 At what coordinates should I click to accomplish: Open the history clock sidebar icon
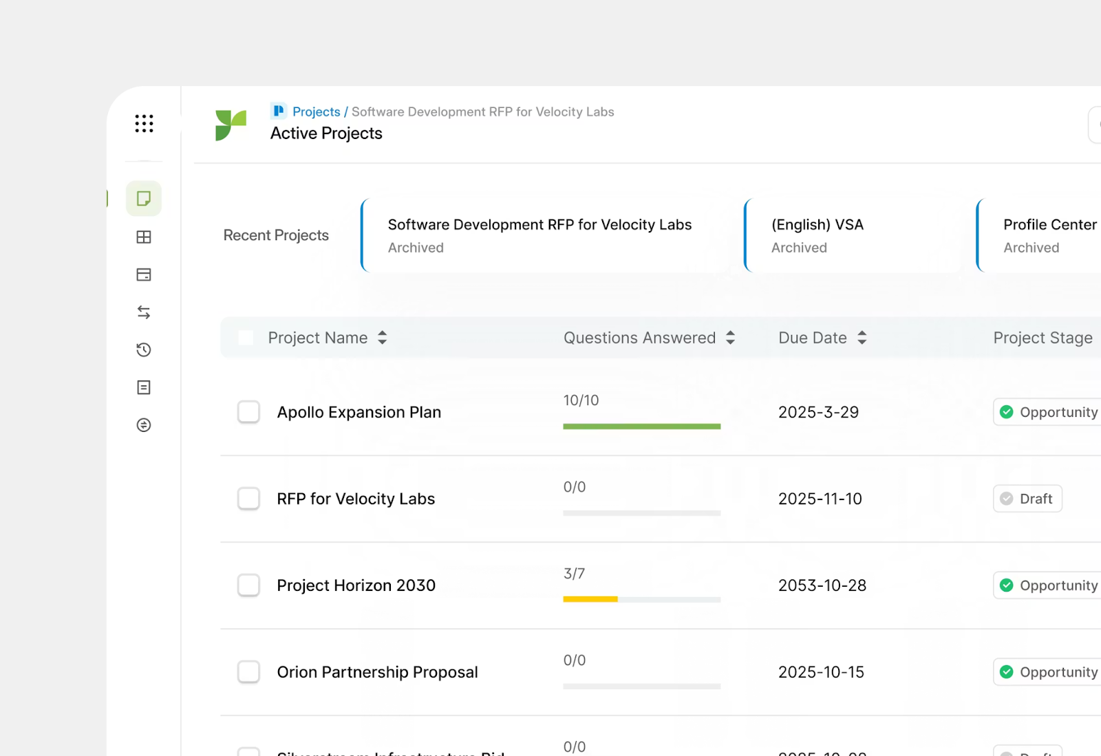pos(144,349)
